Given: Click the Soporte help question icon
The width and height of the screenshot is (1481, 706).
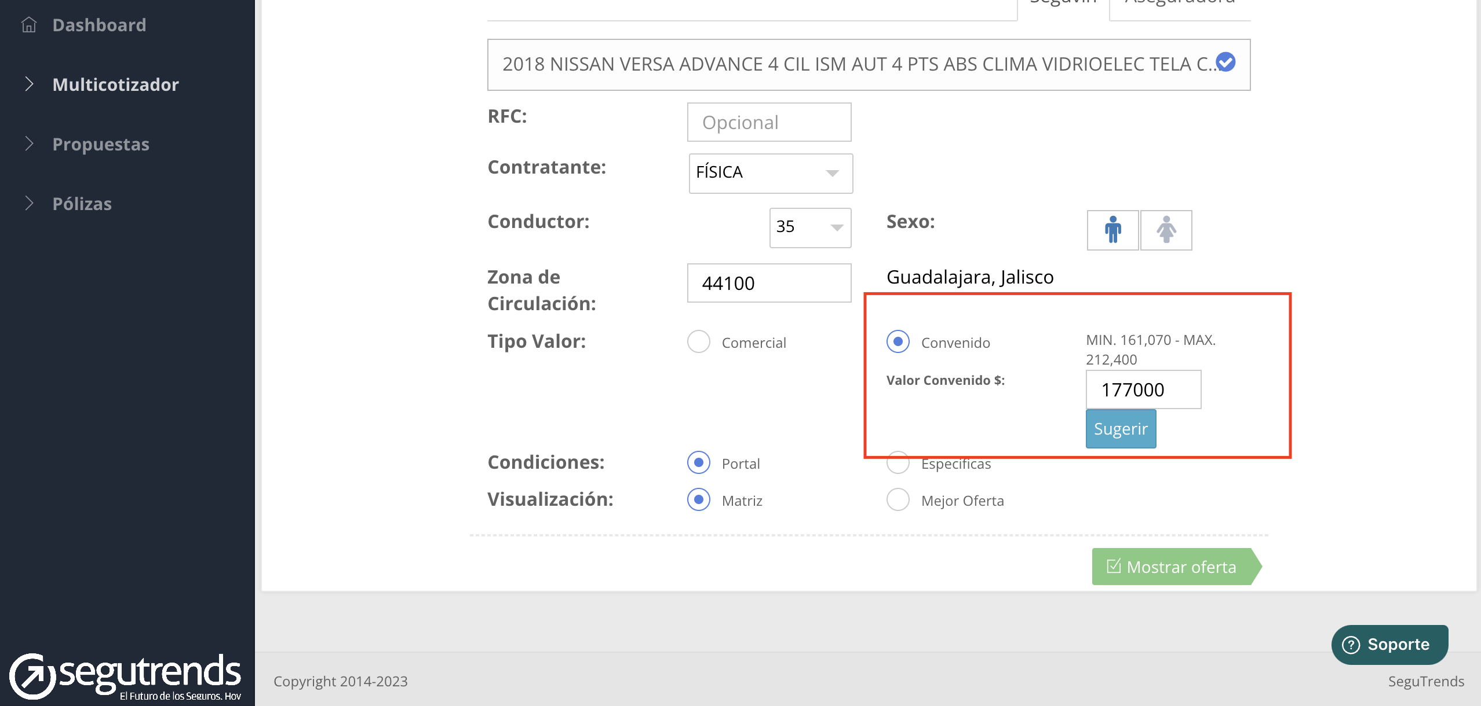Looking at the screenshot, I should [1351, 644].
